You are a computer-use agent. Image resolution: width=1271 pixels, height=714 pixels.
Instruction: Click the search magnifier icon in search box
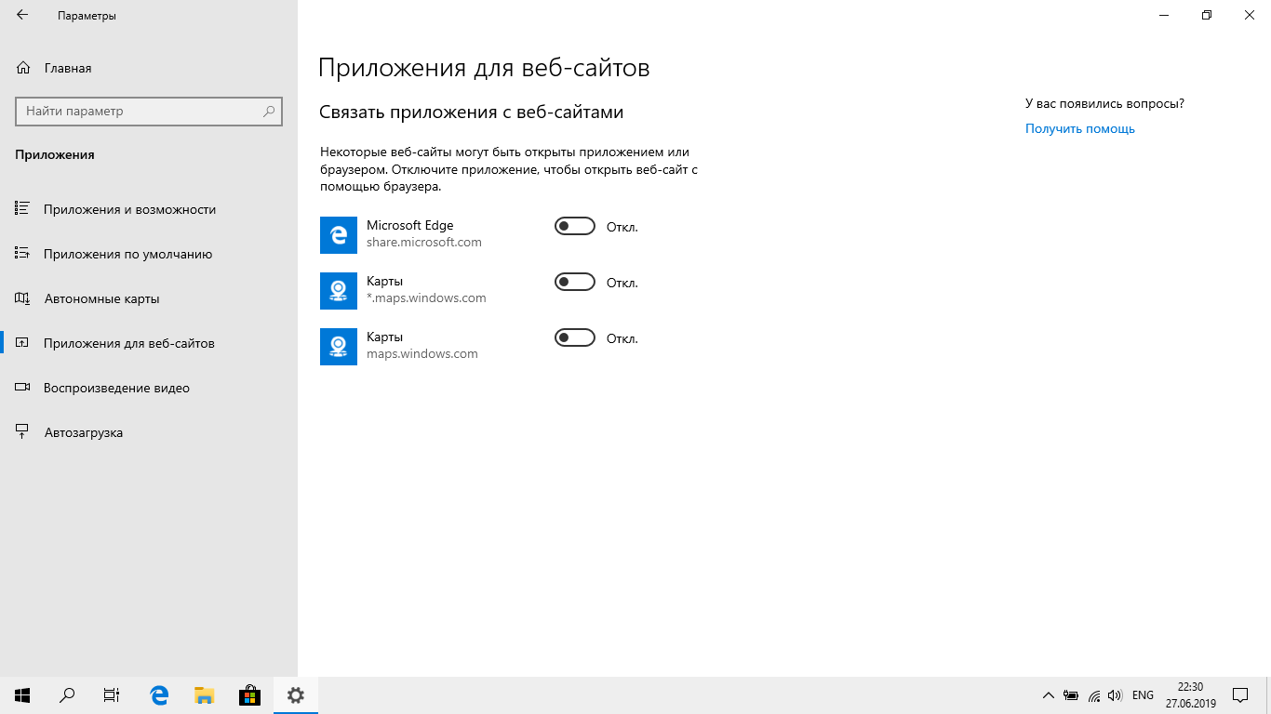click(269, 112)
